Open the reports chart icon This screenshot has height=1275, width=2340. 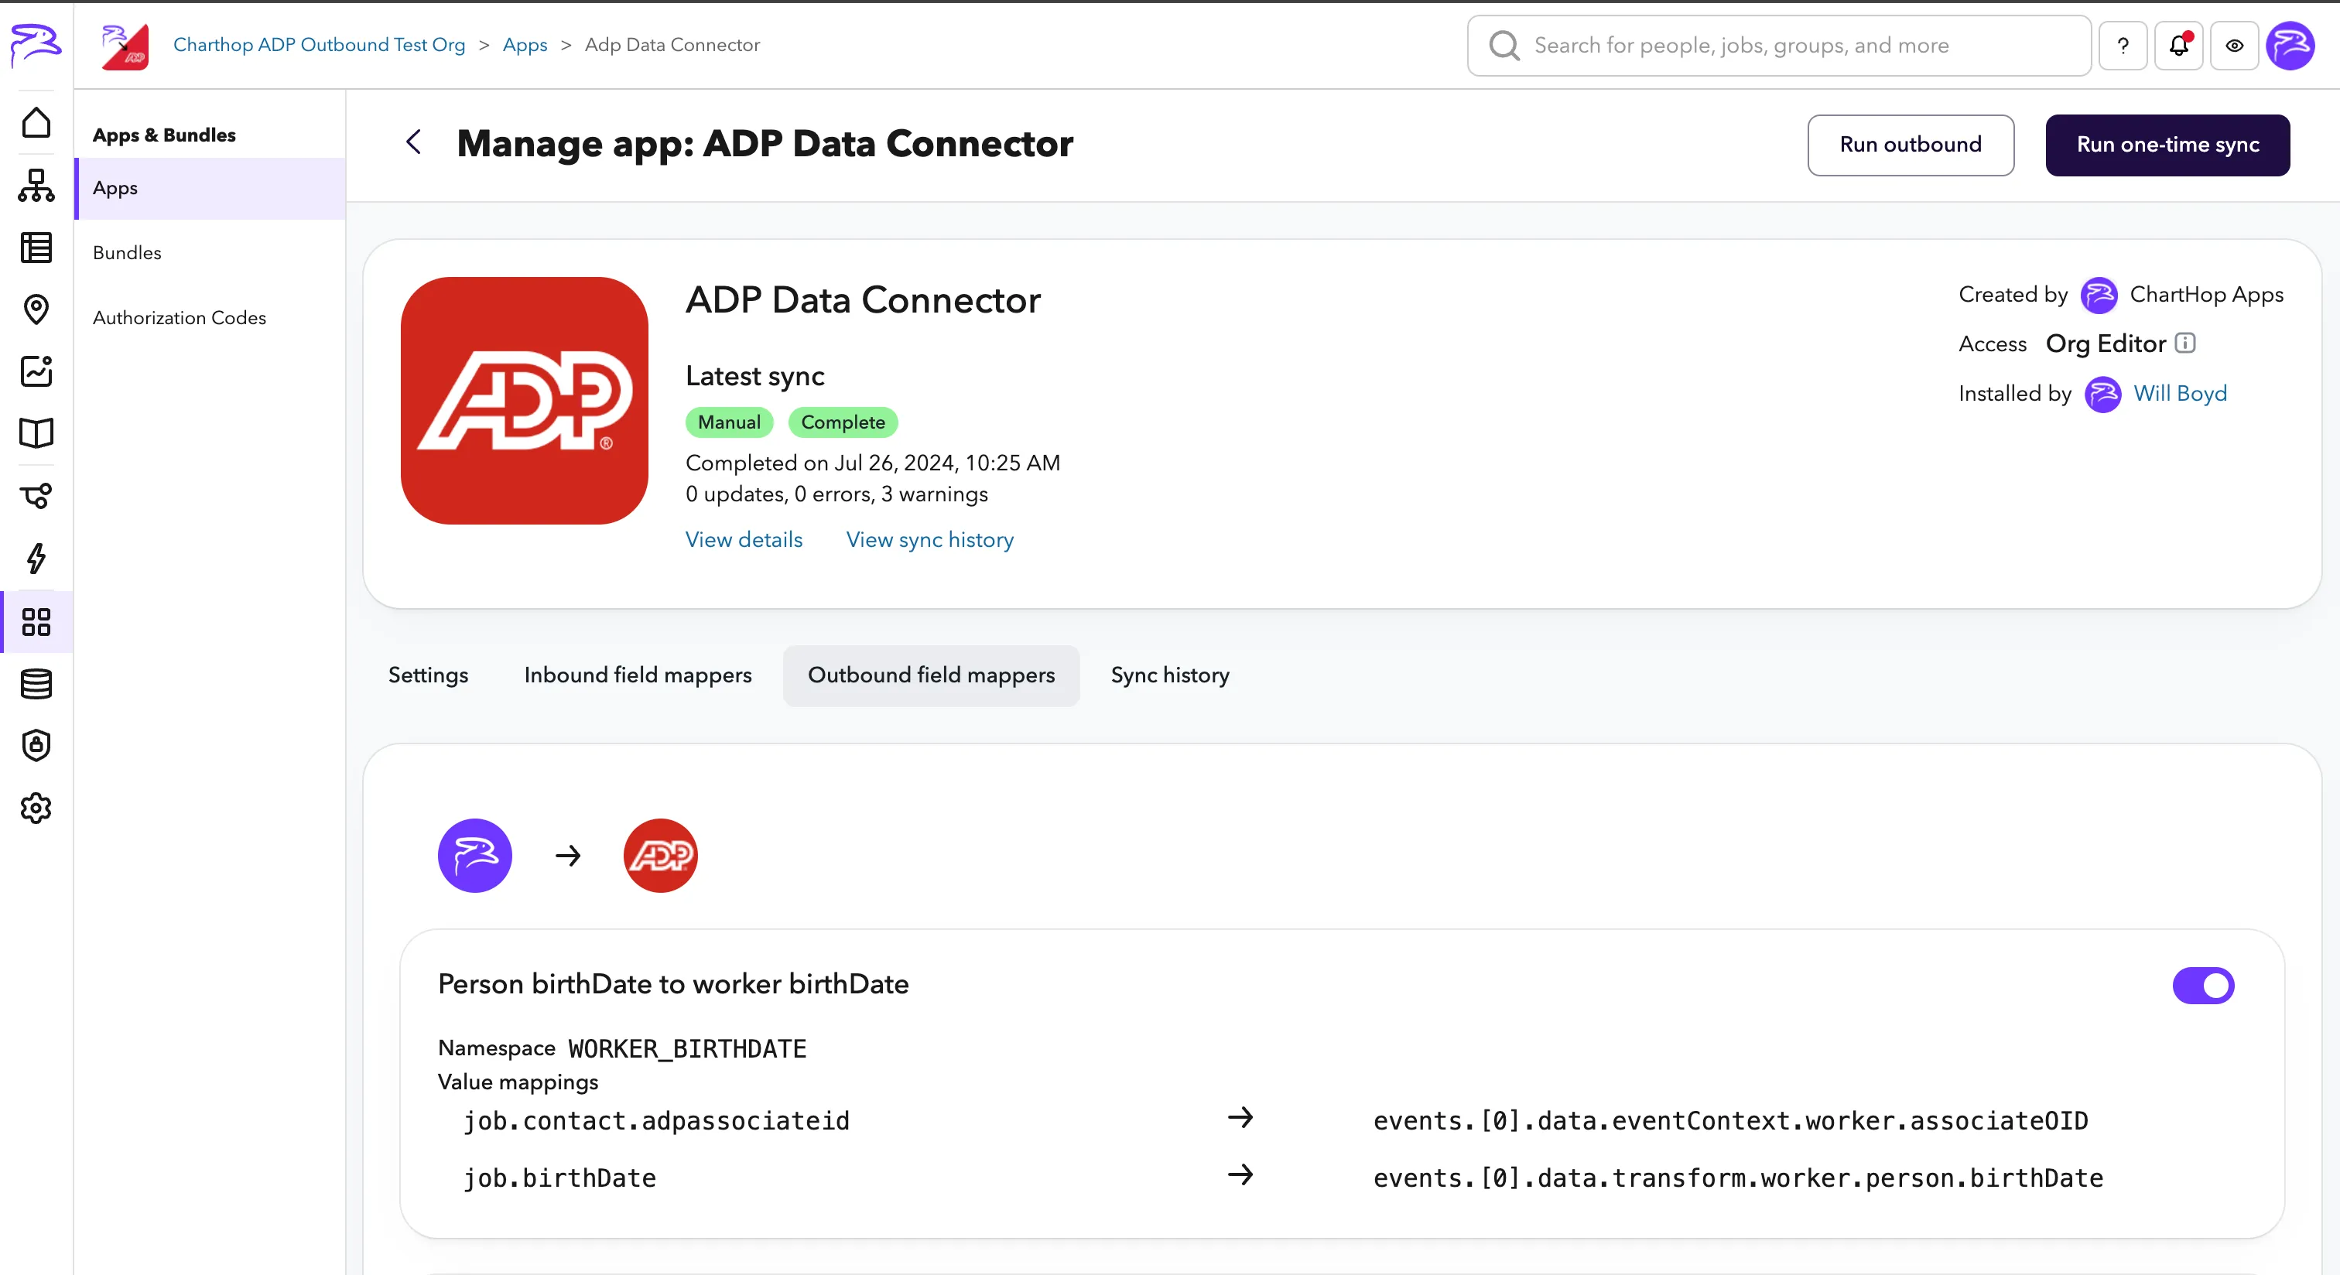click(x=36, y=371)
